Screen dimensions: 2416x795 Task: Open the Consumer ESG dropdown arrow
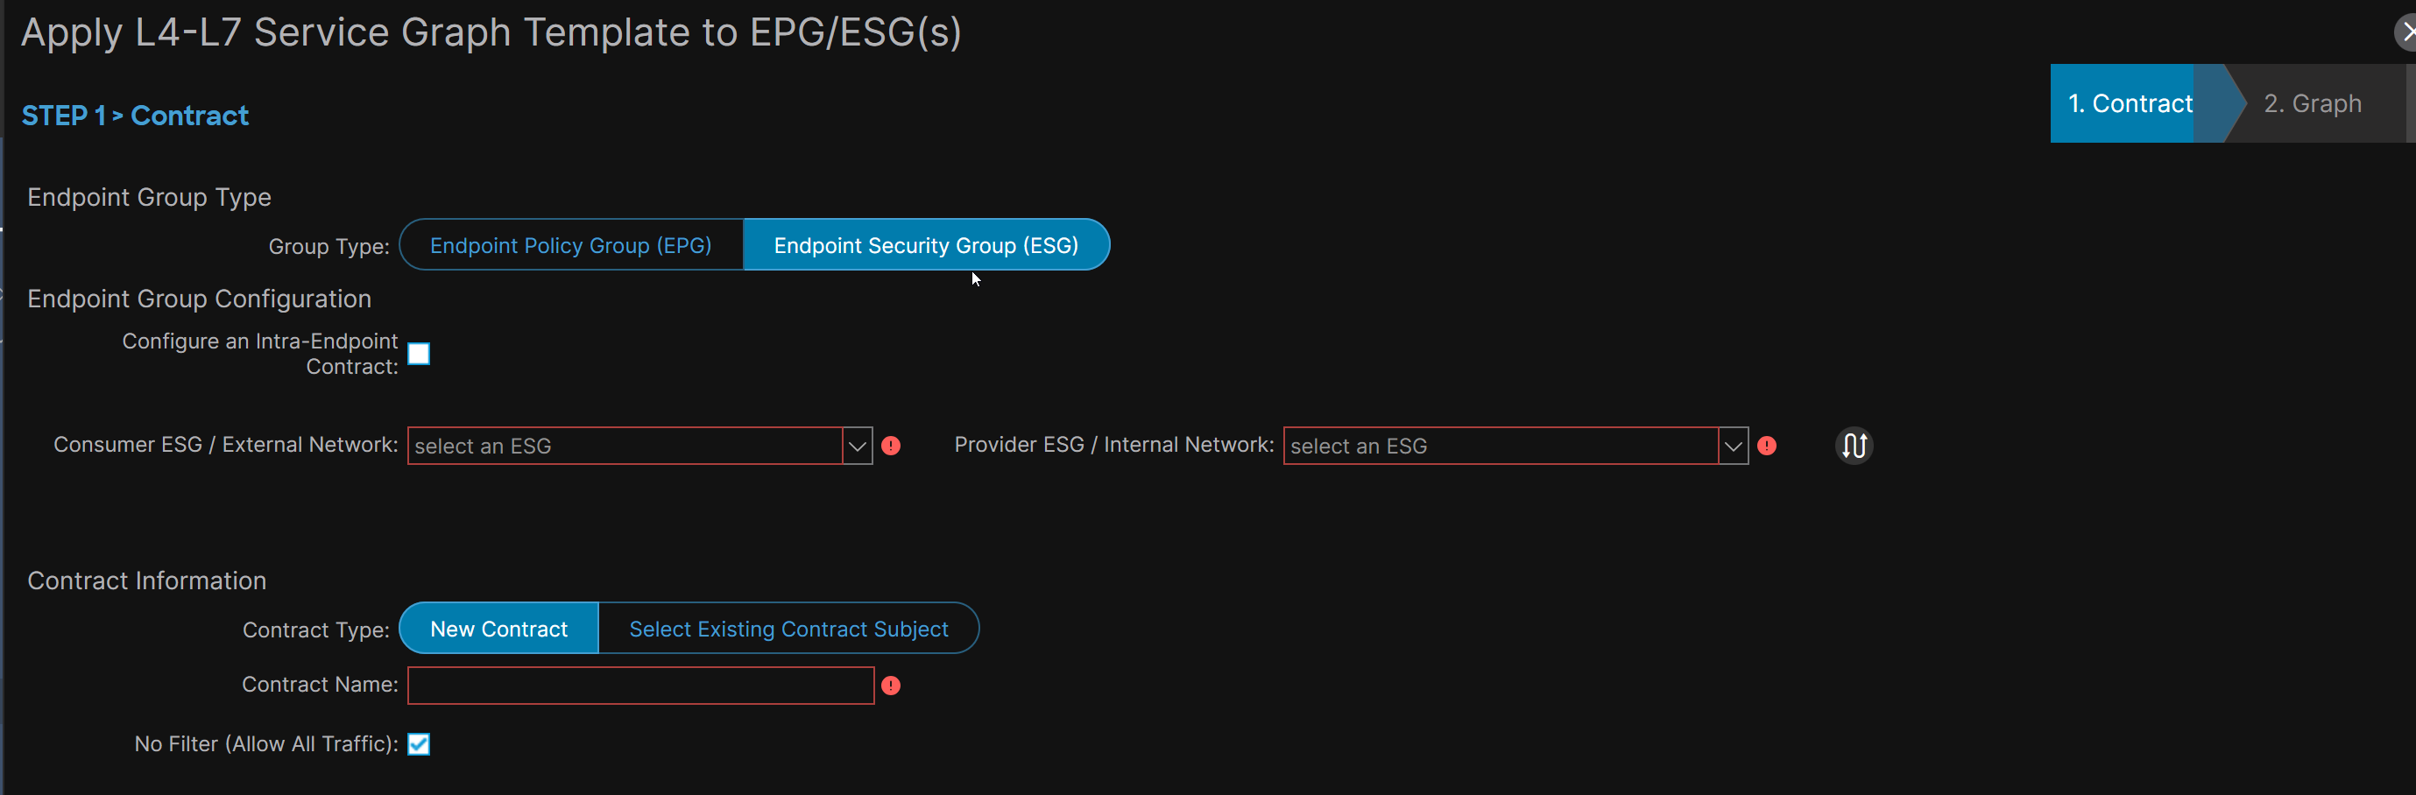(858, 447)
